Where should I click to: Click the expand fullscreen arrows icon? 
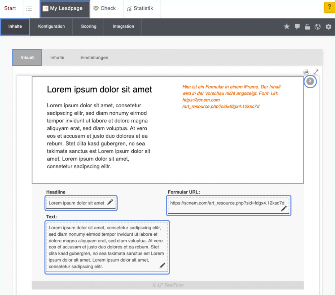point(316,72)
